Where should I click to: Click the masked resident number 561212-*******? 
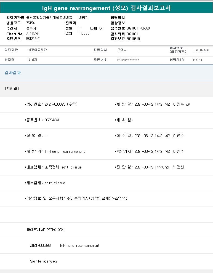tap(128, 60)
